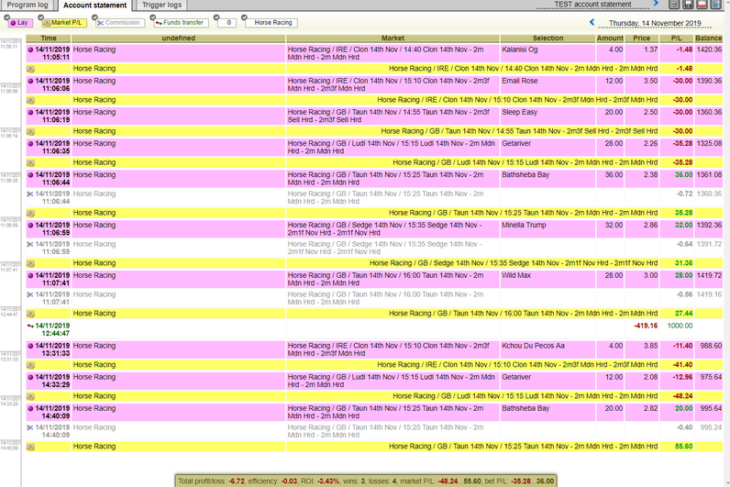
Task: Click market P/L icon on -1.48 yellow row
Action: coord(31,69)
